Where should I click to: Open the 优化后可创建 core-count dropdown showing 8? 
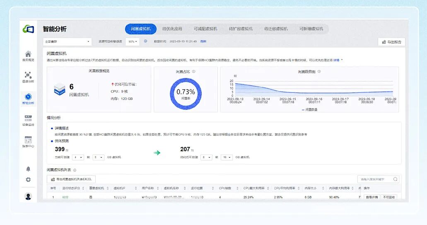tap(206, 157)
